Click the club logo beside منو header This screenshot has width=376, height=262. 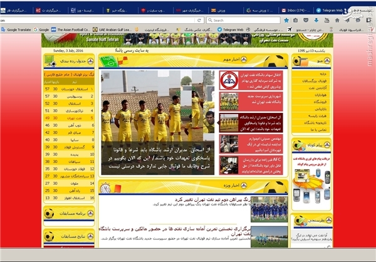click(x=327, y=61)
